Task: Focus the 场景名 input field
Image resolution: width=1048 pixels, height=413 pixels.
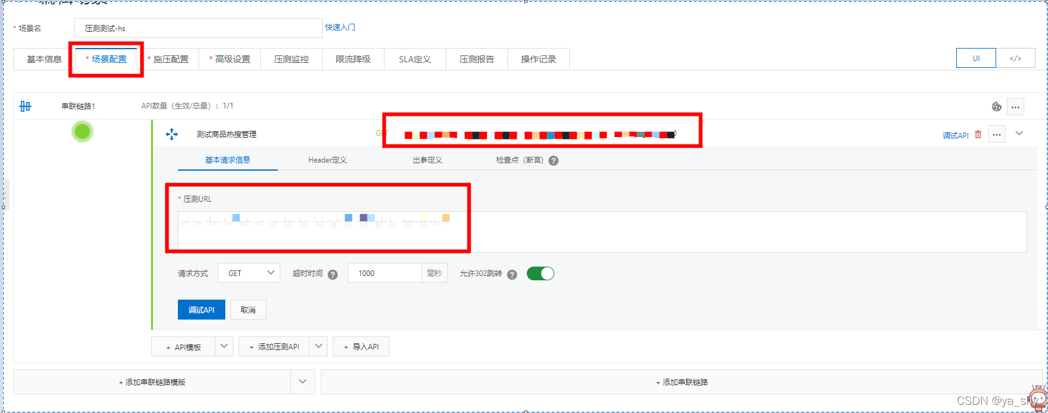Action: click(198, 28)
